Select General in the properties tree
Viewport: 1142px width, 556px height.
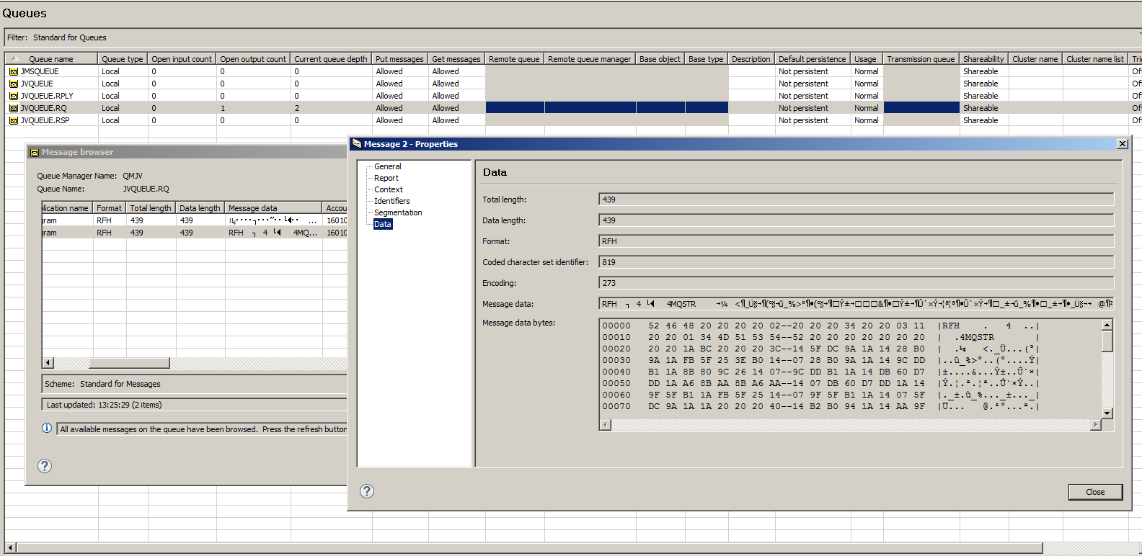point(387,166)
